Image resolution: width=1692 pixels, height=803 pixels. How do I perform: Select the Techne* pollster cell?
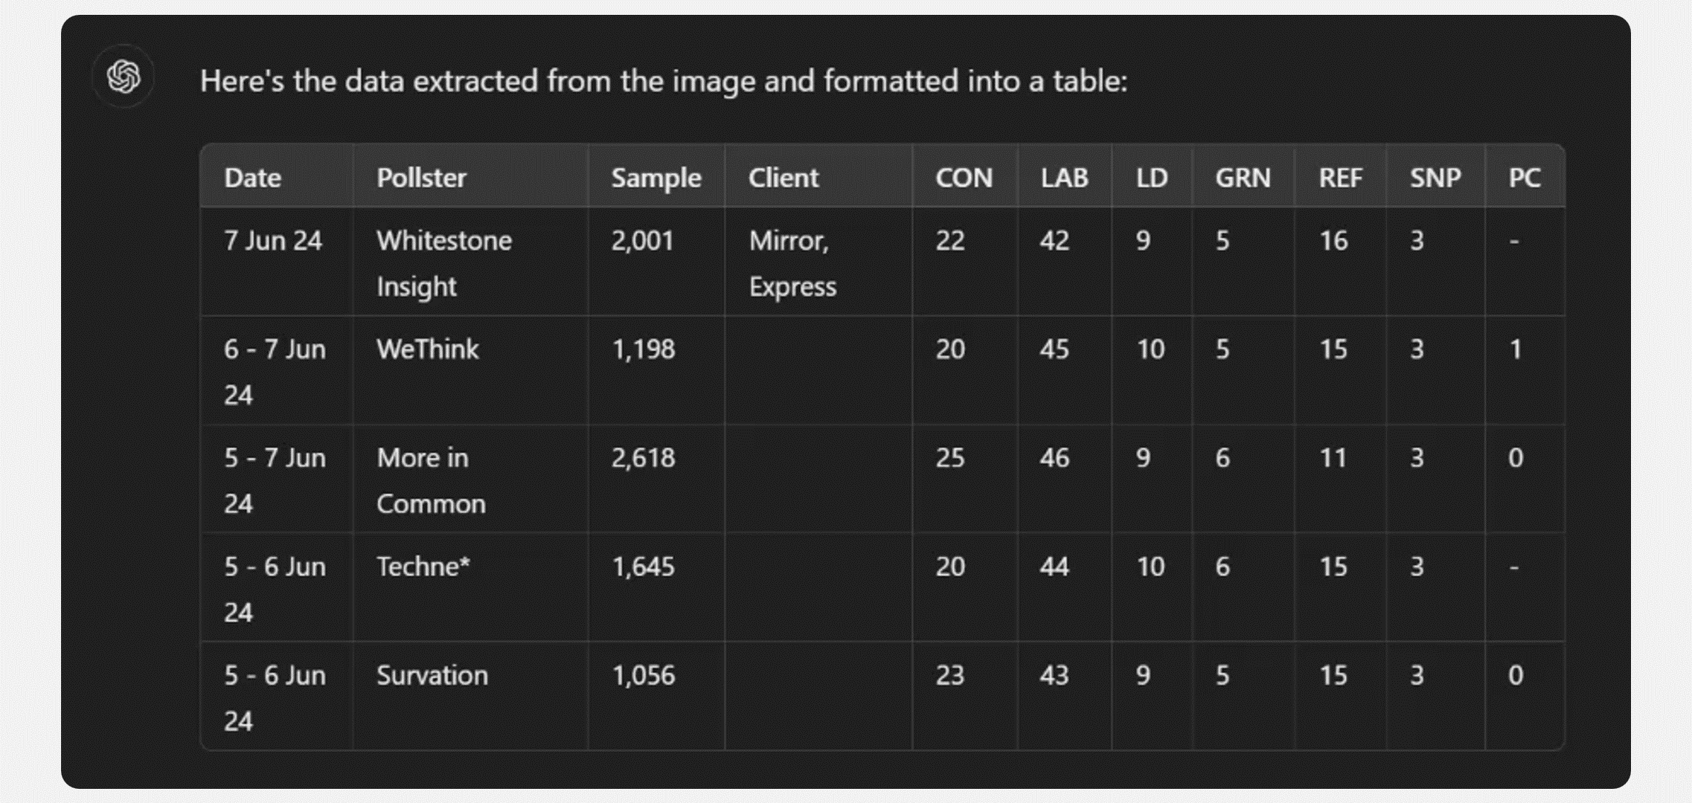(423, 567)
